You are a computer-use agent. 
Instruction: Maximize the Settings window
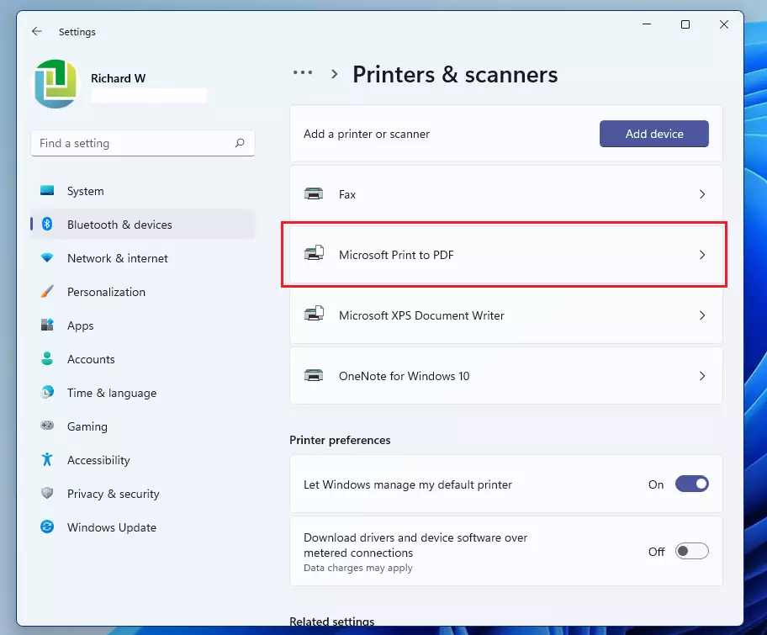pyautogui.click(x=685, y=24)
